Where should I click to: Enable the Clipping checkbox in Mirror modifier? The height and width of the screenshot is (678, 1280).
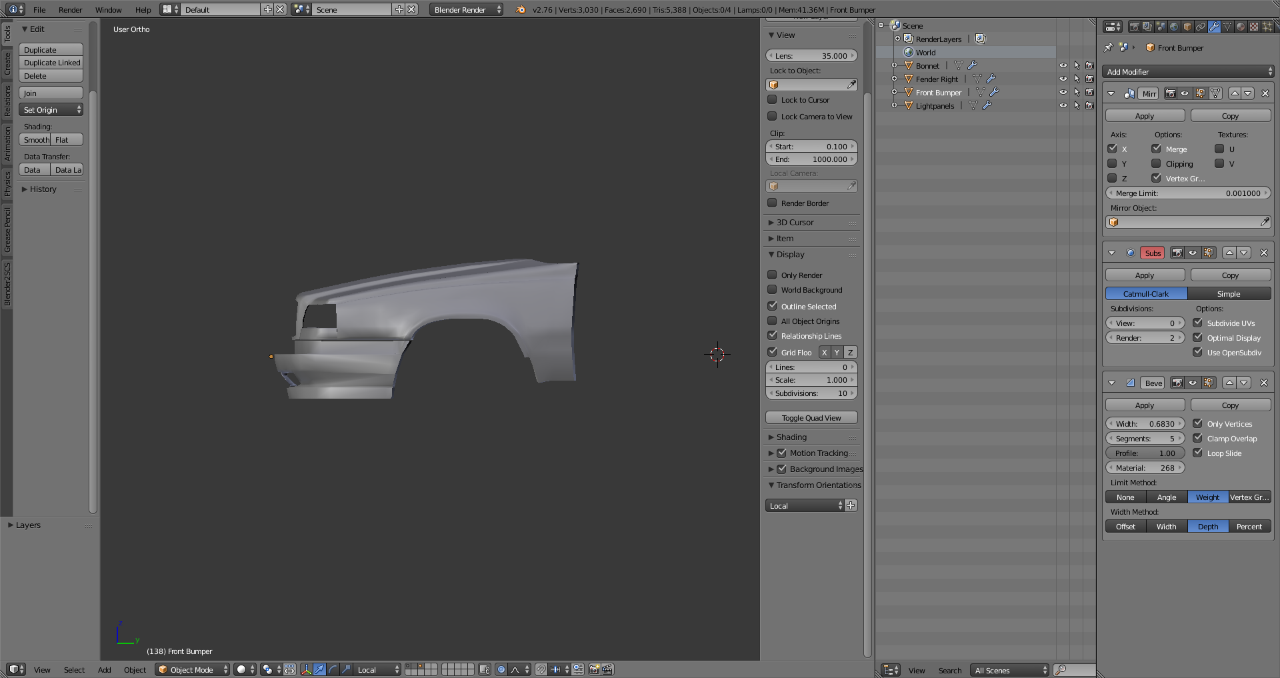point(1157,163)
